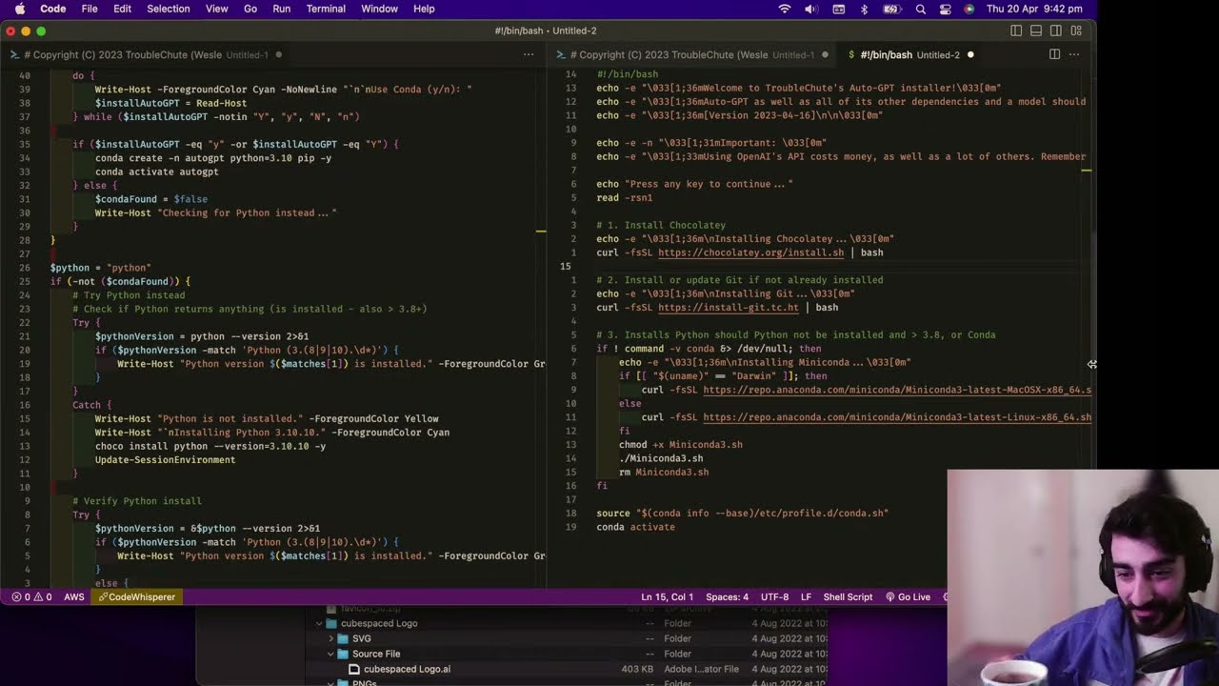This screenshot has height=686, width=1219.
Task: Open chocolatey.org install.sh link
Action: pyautogui.click(x=750, y=252)
